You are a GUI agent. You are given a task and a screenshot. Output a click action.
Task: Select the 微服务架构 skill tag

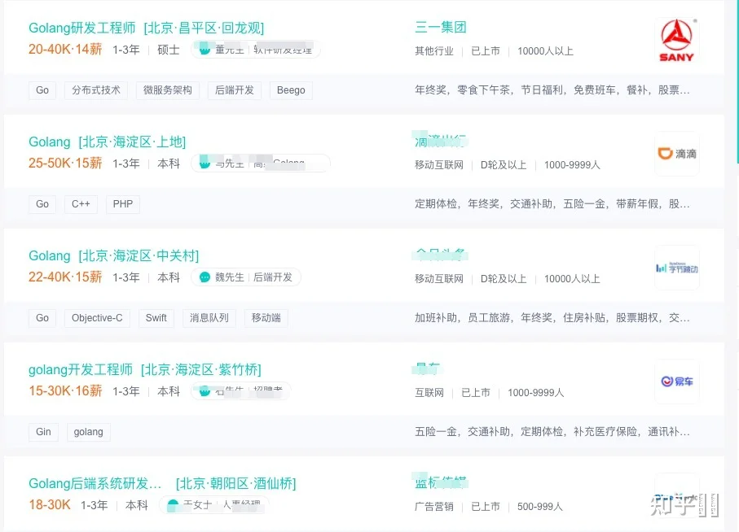pyautogui.click(x=168, y=90)
